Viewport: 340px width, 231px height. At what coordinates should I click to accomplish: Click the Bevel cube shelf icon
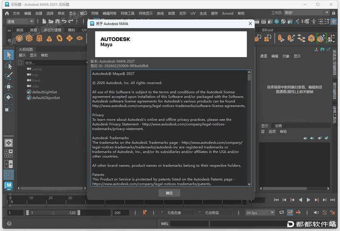[311, 38]
